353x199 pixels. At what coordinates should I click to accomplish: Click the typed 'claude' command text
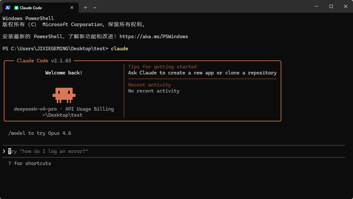coord(120,49)
